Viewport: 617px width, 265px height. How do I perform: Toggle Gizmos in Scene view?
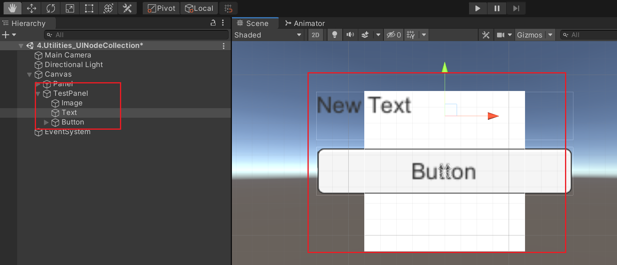pos(530,35)
